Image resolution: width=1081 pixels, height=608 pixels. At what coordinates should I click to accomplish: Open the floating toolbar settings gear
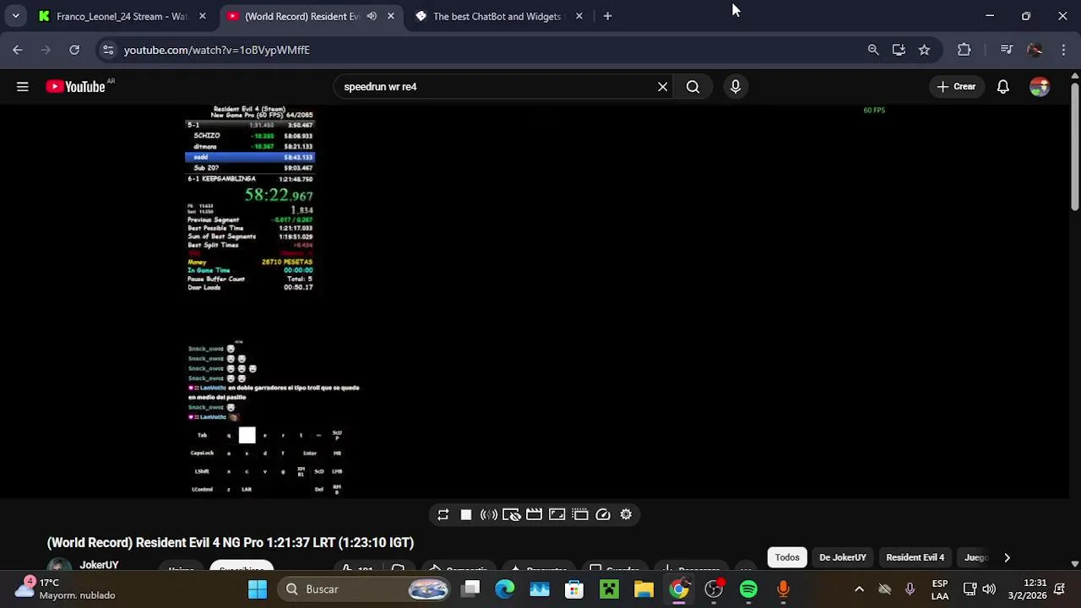pos(626,514)
